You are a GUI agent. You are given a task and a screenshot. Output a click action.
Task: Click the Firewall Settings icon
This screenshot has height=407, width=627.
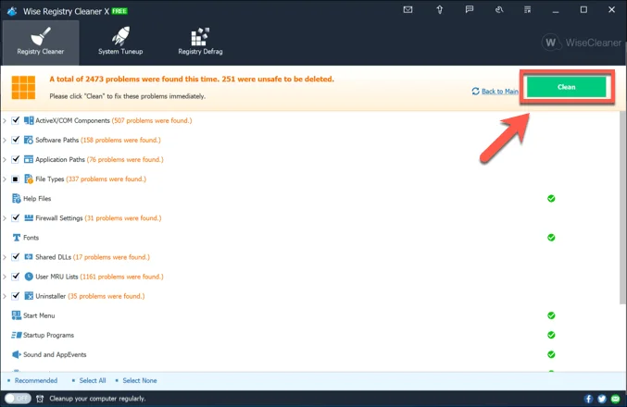(x=29, y=217)
